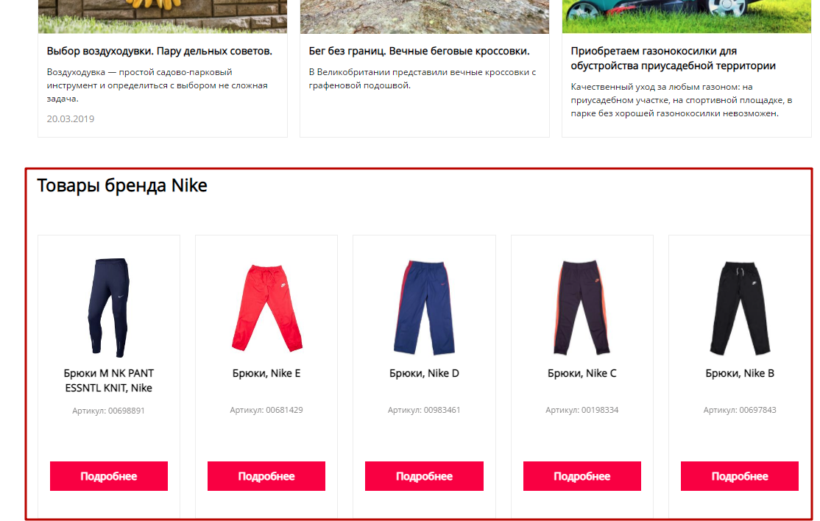Open product title 'Брюки, Nike D'
820x521 pixels.
click(424, 373)
